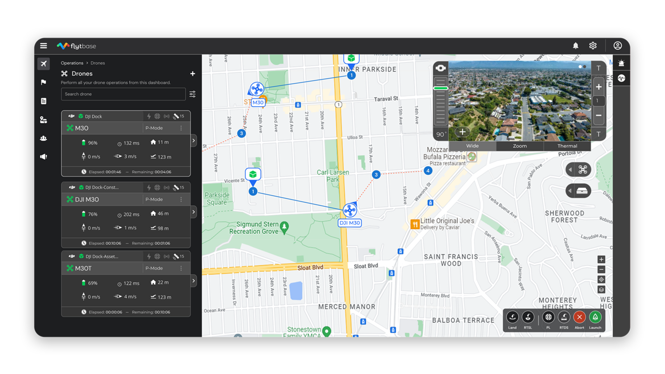Click the 90° gimbal angle readout

440,135
